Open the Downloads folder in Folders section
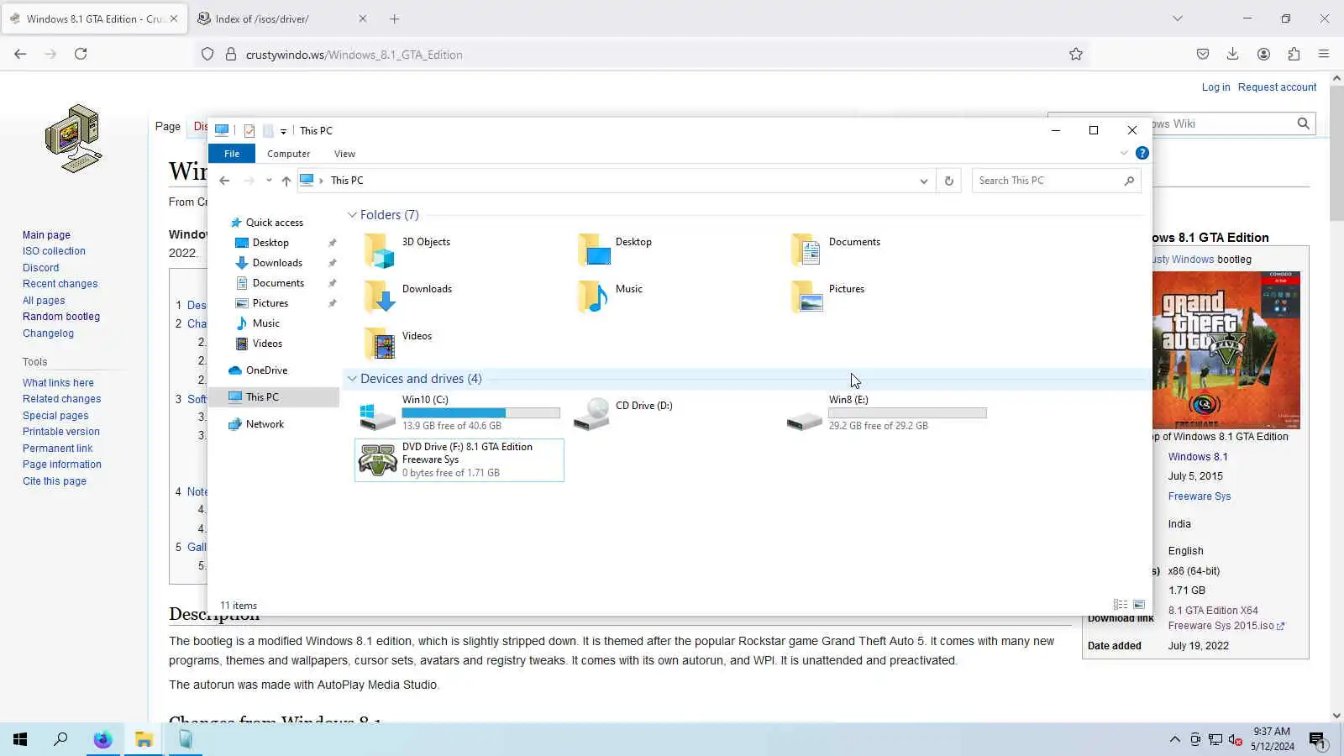Viewport: 1344px width, 756px height. (x=380, y=297)
